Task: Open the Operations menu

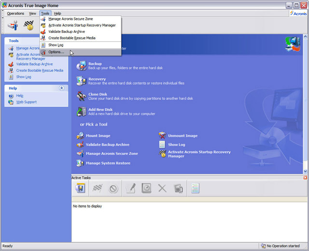Action: coord(15,14)
